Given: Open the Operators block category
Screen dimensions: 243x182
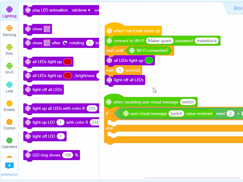Looking at the screenshot, I should point(9,143).
